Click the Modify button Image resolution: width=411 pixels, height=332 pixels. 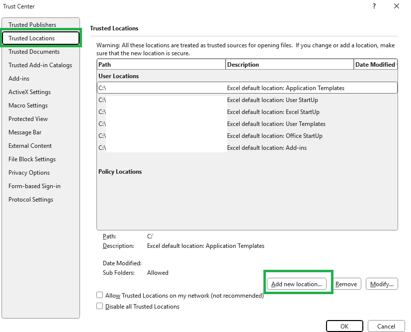tap(382, 284)
